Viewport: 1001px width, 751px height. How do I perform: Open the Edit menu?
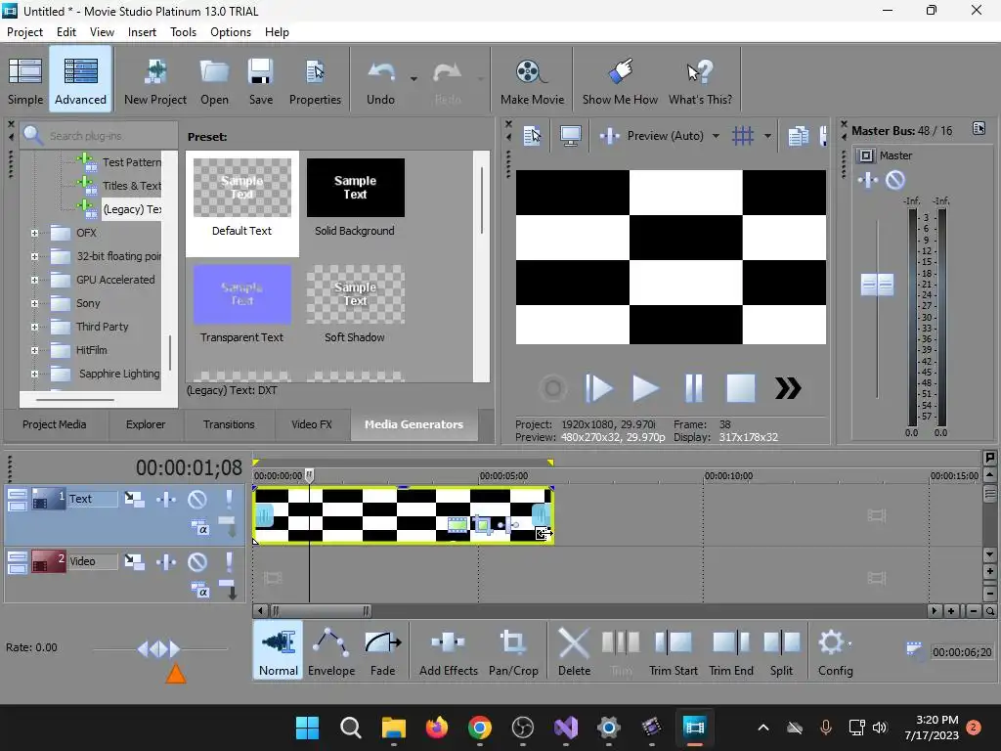[x=65, y=32]
